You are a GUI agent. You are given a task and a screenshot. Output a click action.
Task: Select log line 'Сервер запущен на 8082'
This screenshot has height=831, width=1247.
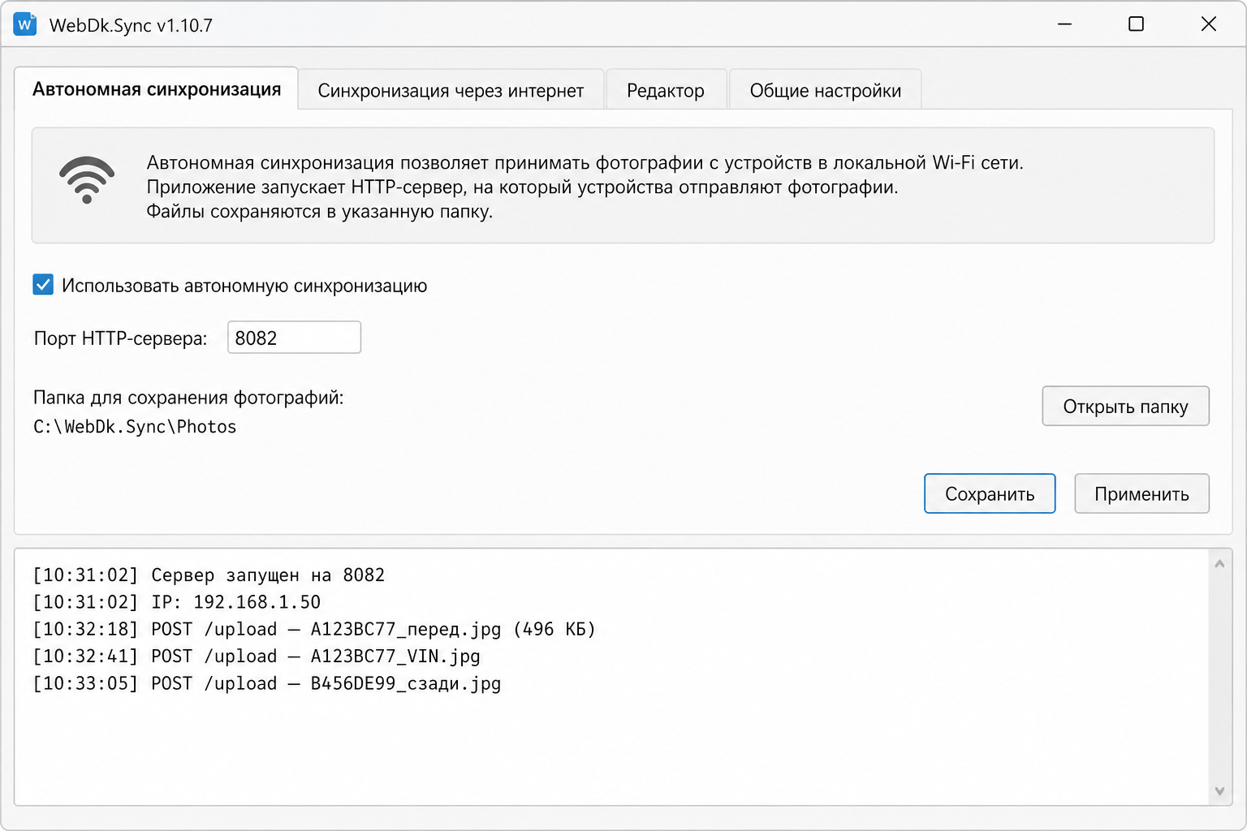tap(209, 575)
